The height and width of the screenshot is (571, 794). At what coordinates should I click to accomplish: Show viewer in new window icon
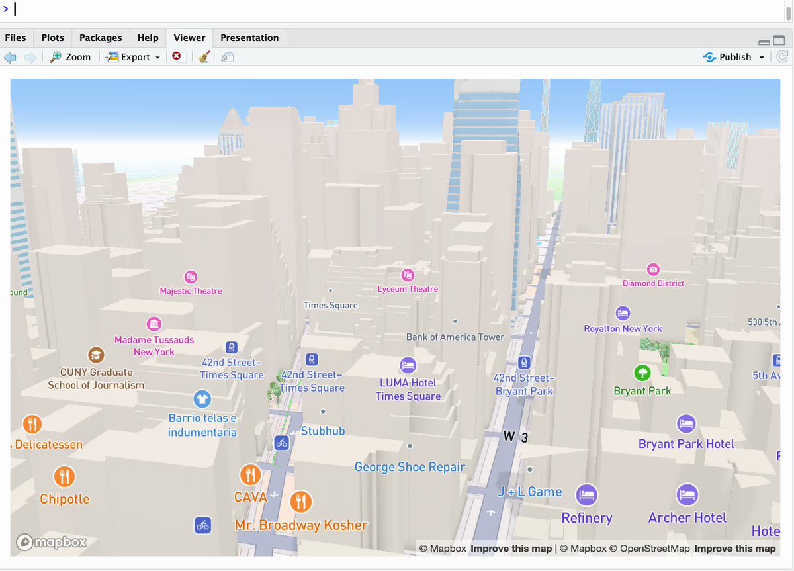click(227, 58)
